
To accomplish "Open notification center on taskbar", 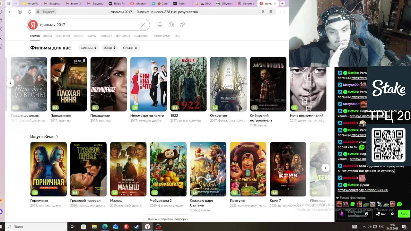I will click(x=404, y=227).
